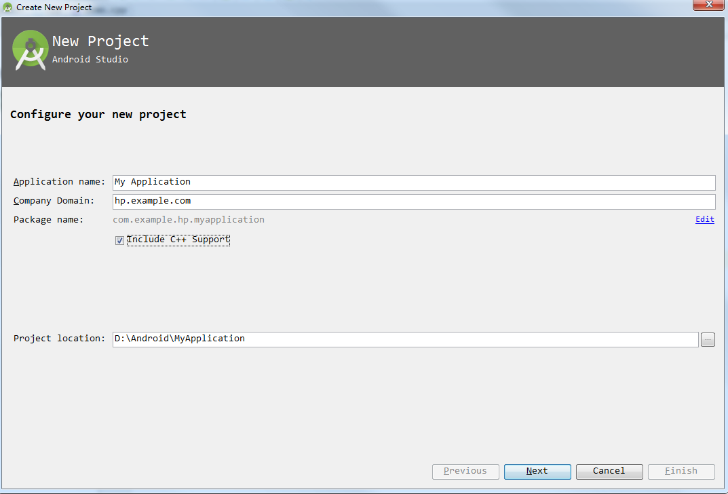This screenshot has width=728, height=494.
Task: Click the Application name input field
Action: click(414, 183)
